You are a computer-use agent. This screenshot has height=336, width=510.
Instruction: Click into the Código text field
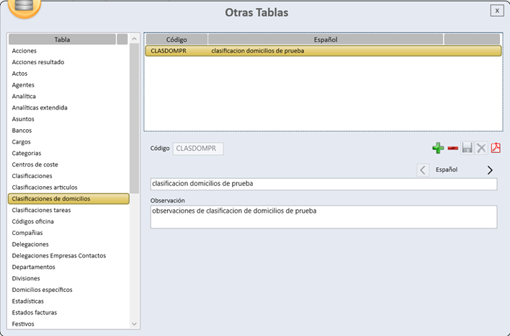[199, 149]
